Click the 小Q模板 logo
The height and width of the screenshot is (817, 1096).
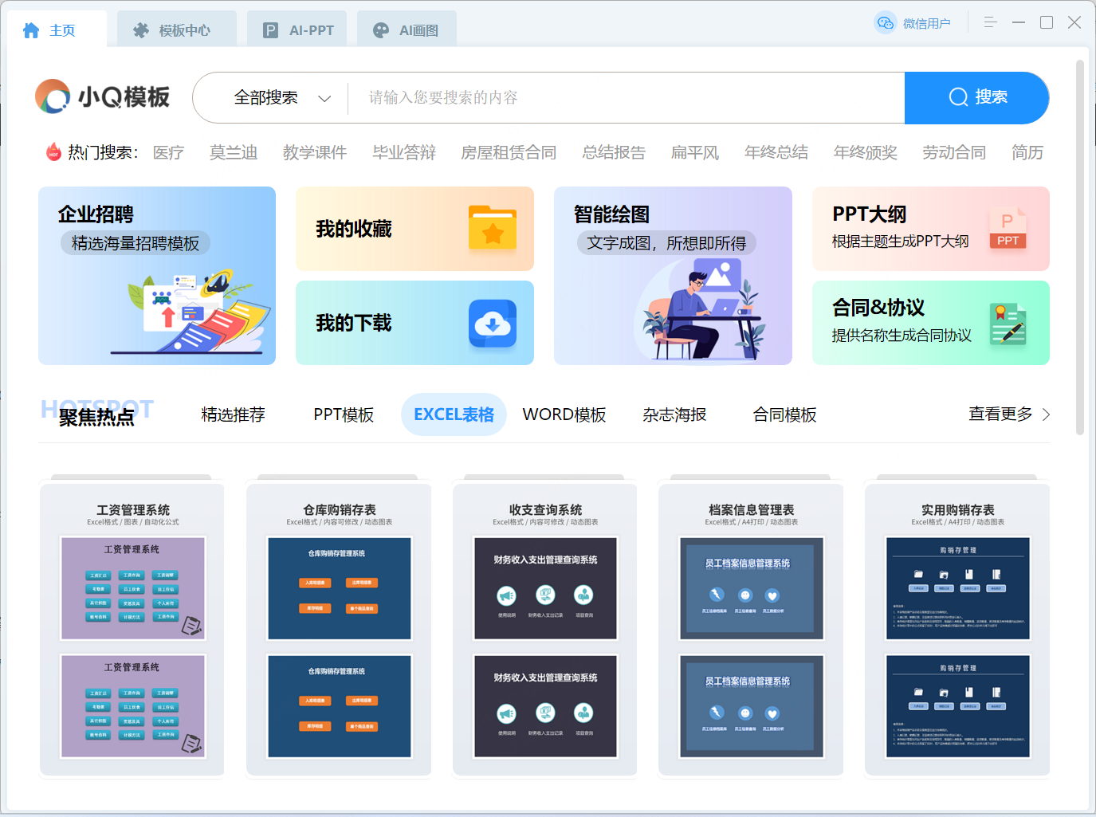(102, 97)
